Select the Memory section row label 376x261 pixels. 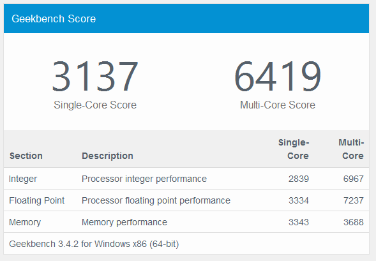pyautogui.click(x=25, y=222)
